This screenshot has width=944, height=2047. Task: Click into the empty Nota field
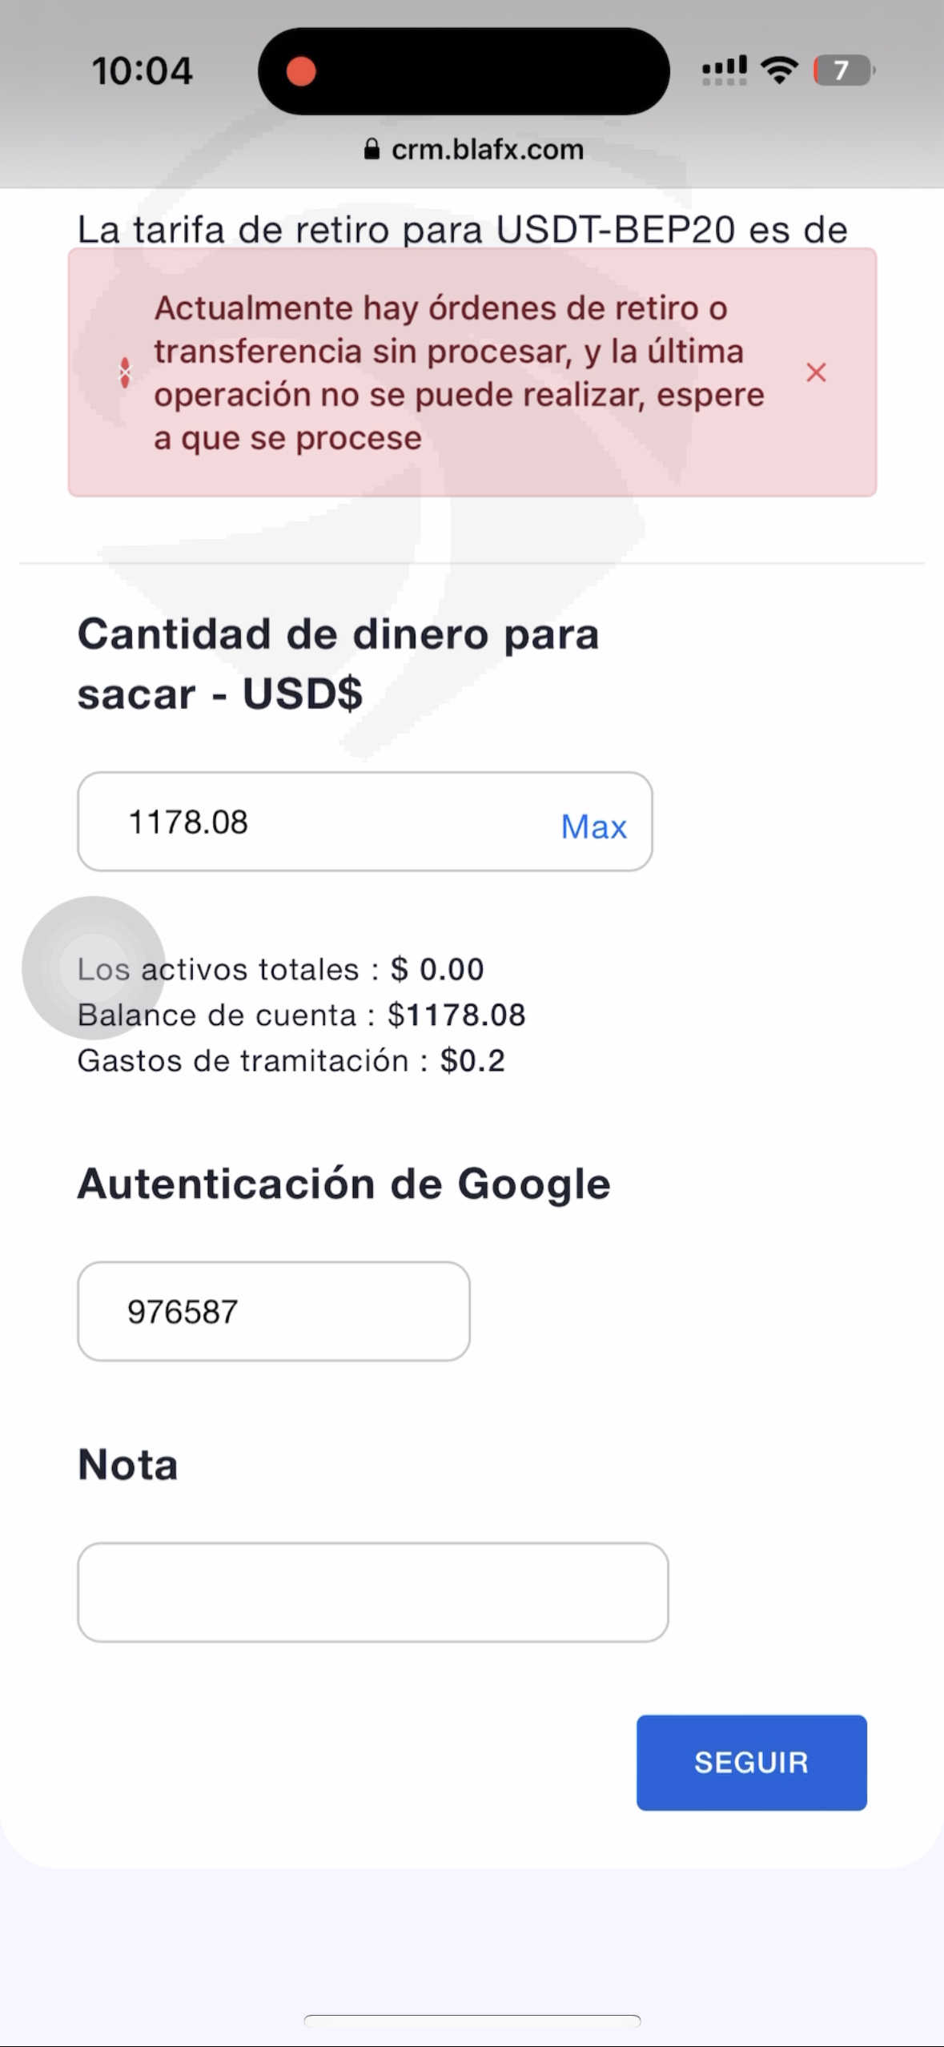click(x=372, y=1592)
